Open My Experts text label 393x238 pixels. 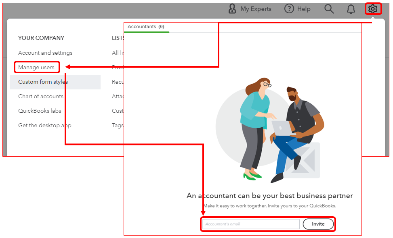click(x=256, y=9)
